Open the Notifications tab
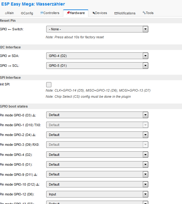 (125, 13)
